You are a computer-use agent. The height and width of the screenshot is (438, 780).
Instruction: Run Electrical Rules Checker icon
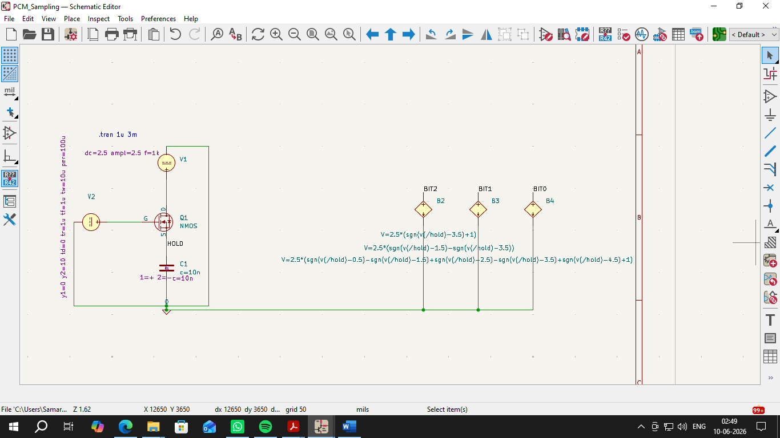coord(624,34)
